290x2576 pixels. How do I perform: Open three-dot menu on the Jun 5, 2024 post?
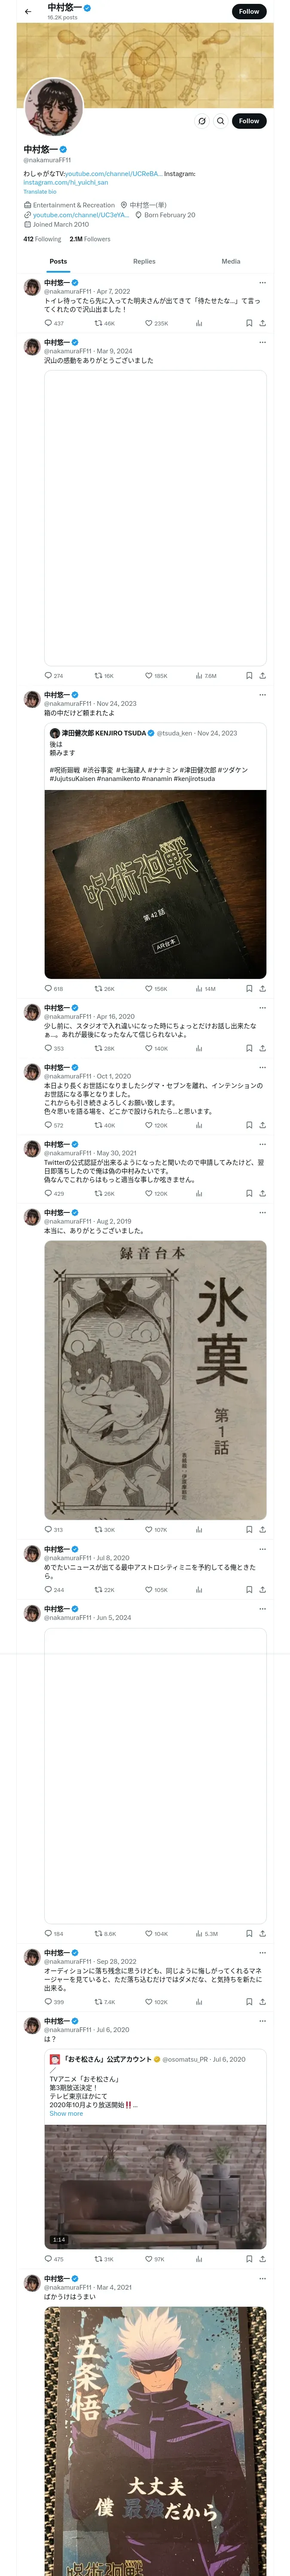tap(262, 1609)
